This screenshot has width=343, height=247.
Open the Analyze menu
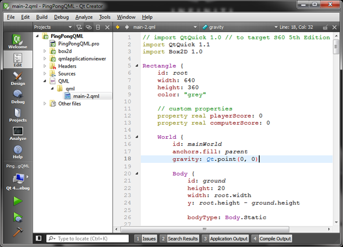(x=84, y=17)
